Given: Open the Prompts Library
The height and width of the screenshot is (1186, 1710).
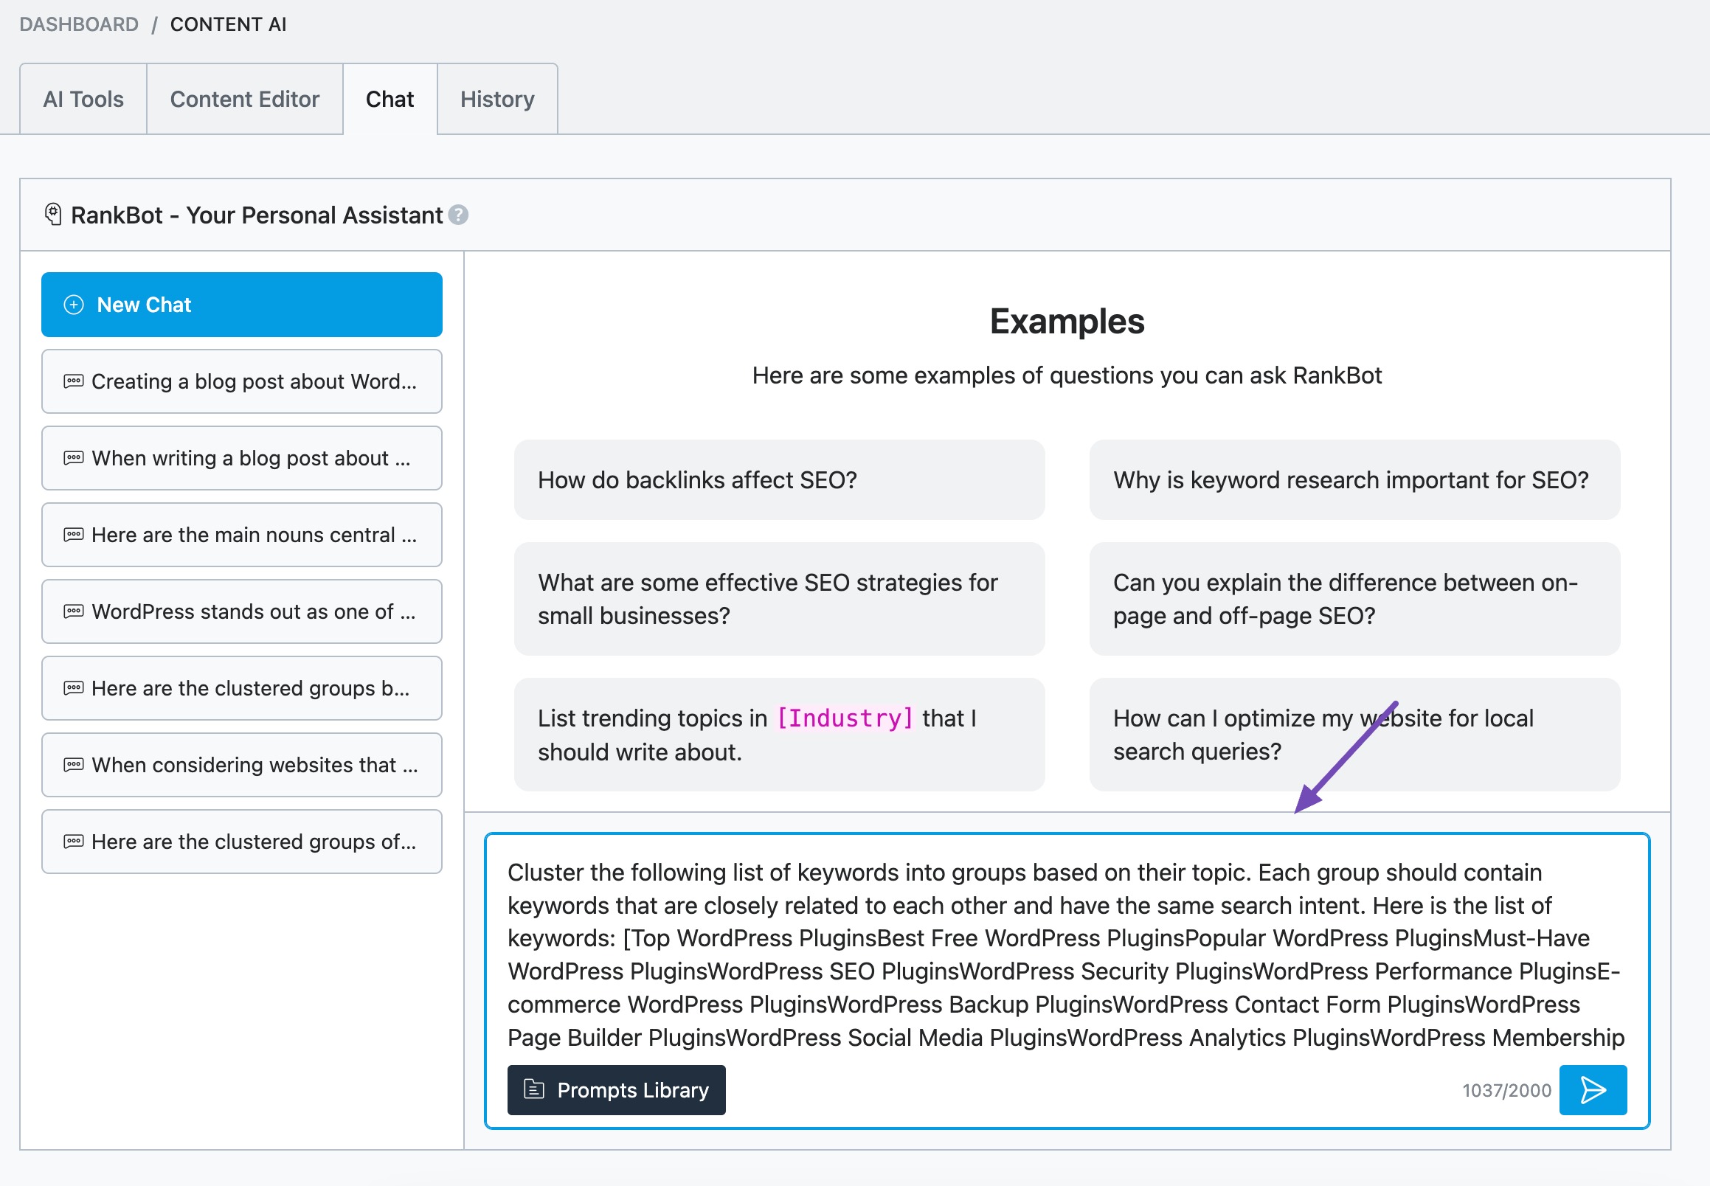Looking at the screenshot, I should pyautogui.click(x=616, y=1089).
